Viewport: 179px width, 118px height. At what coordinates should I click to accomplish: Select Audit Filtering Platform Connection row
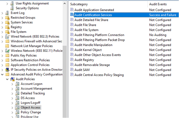tap(99, 35)
